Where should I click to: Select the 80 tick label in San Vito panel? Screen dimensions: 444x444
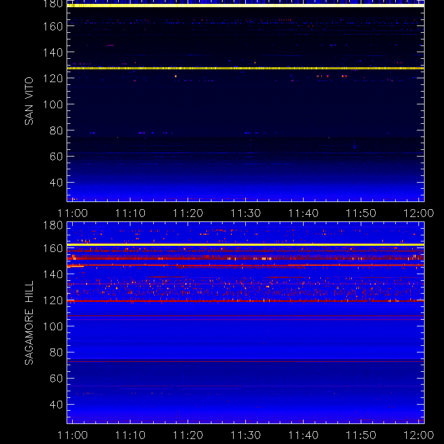(56, 130)
